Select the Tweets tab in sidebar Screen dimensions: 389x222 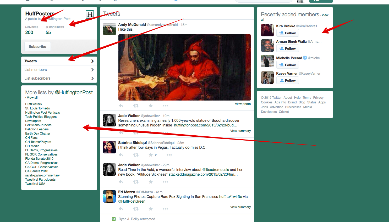[59, 61]
